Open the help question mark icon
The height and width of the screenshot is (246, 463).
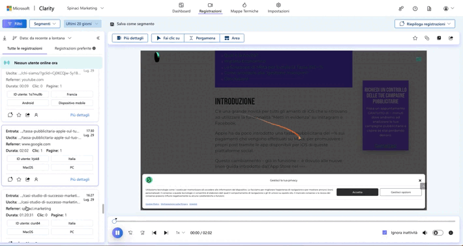415,8
